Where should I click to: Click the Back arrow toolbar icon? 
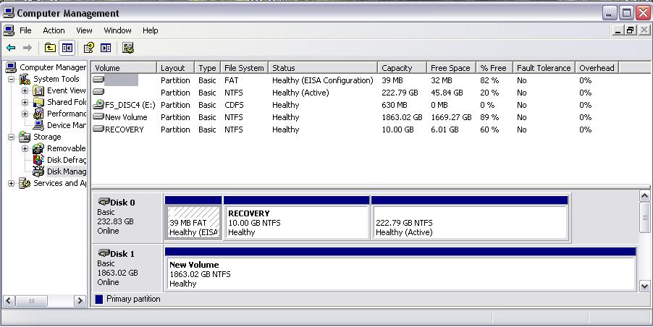(x=11, y=48)
